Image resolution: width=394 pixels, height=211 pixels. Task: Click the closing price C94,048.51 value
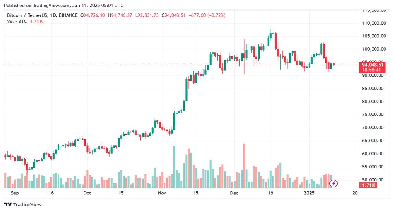(174, 15)
